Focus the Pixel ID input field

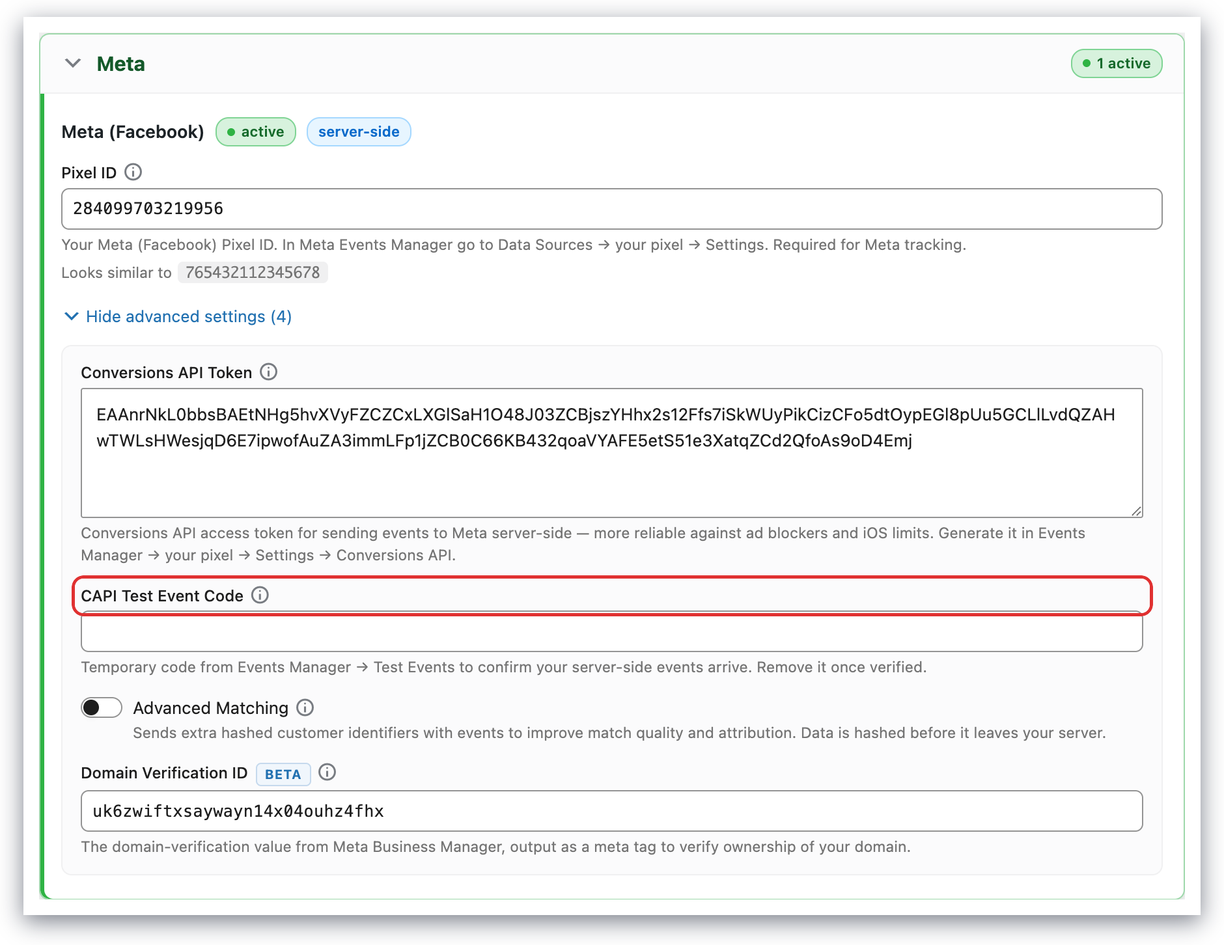coord(612,209)
